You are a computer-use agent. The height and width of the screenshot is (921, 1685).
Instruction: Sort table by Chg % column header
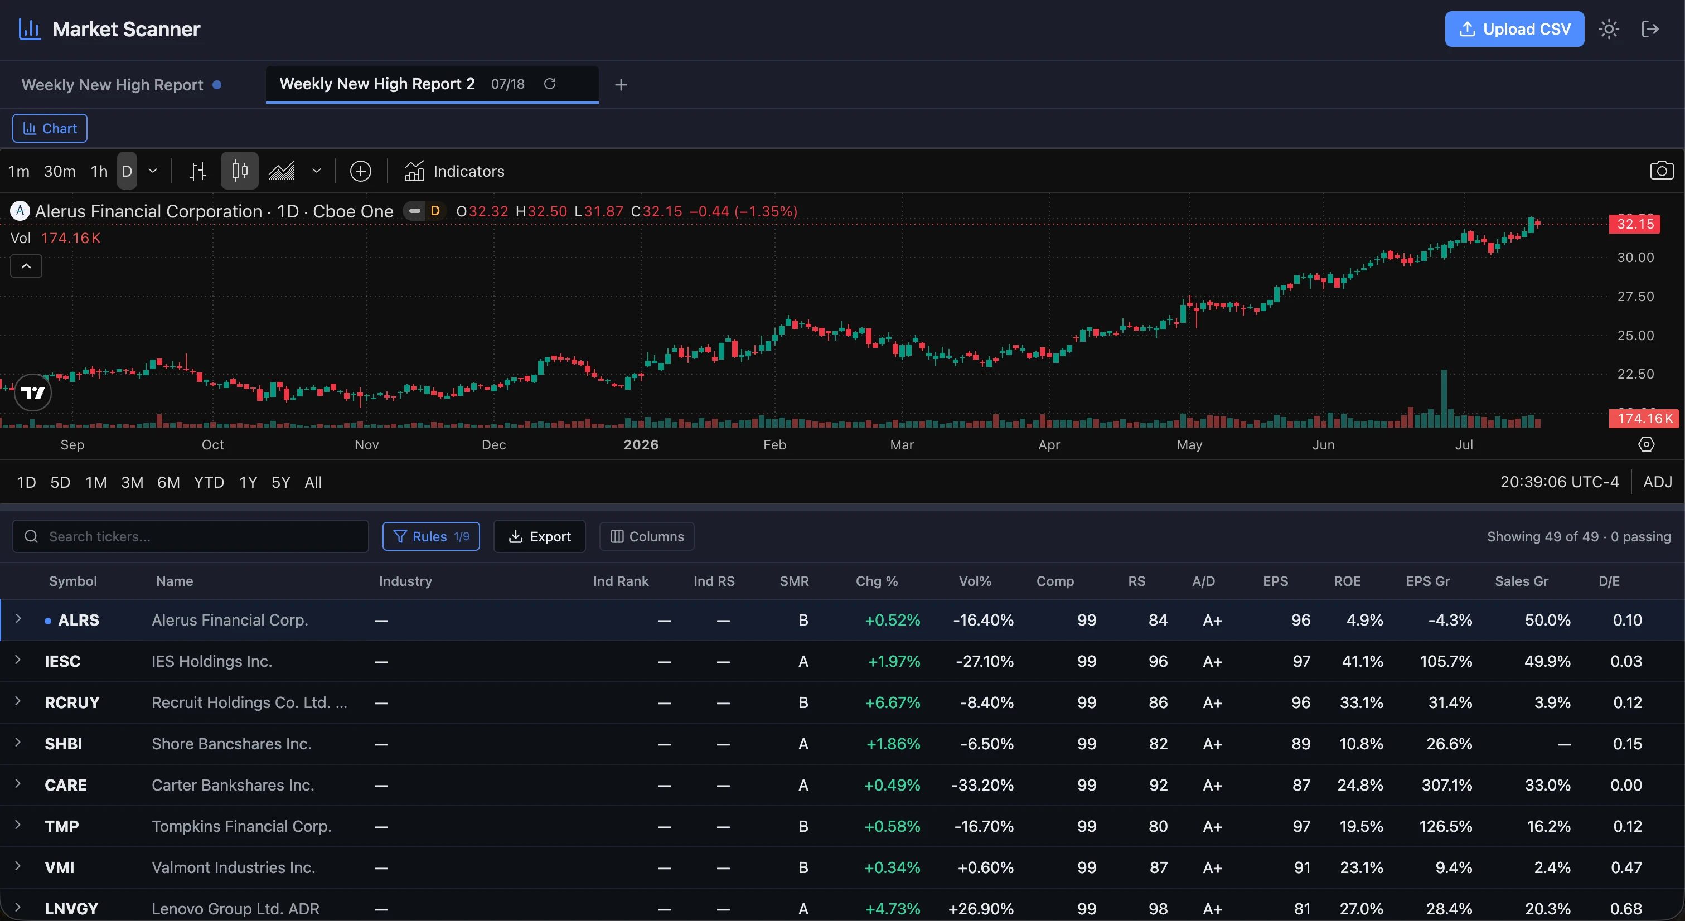point(877,581)
